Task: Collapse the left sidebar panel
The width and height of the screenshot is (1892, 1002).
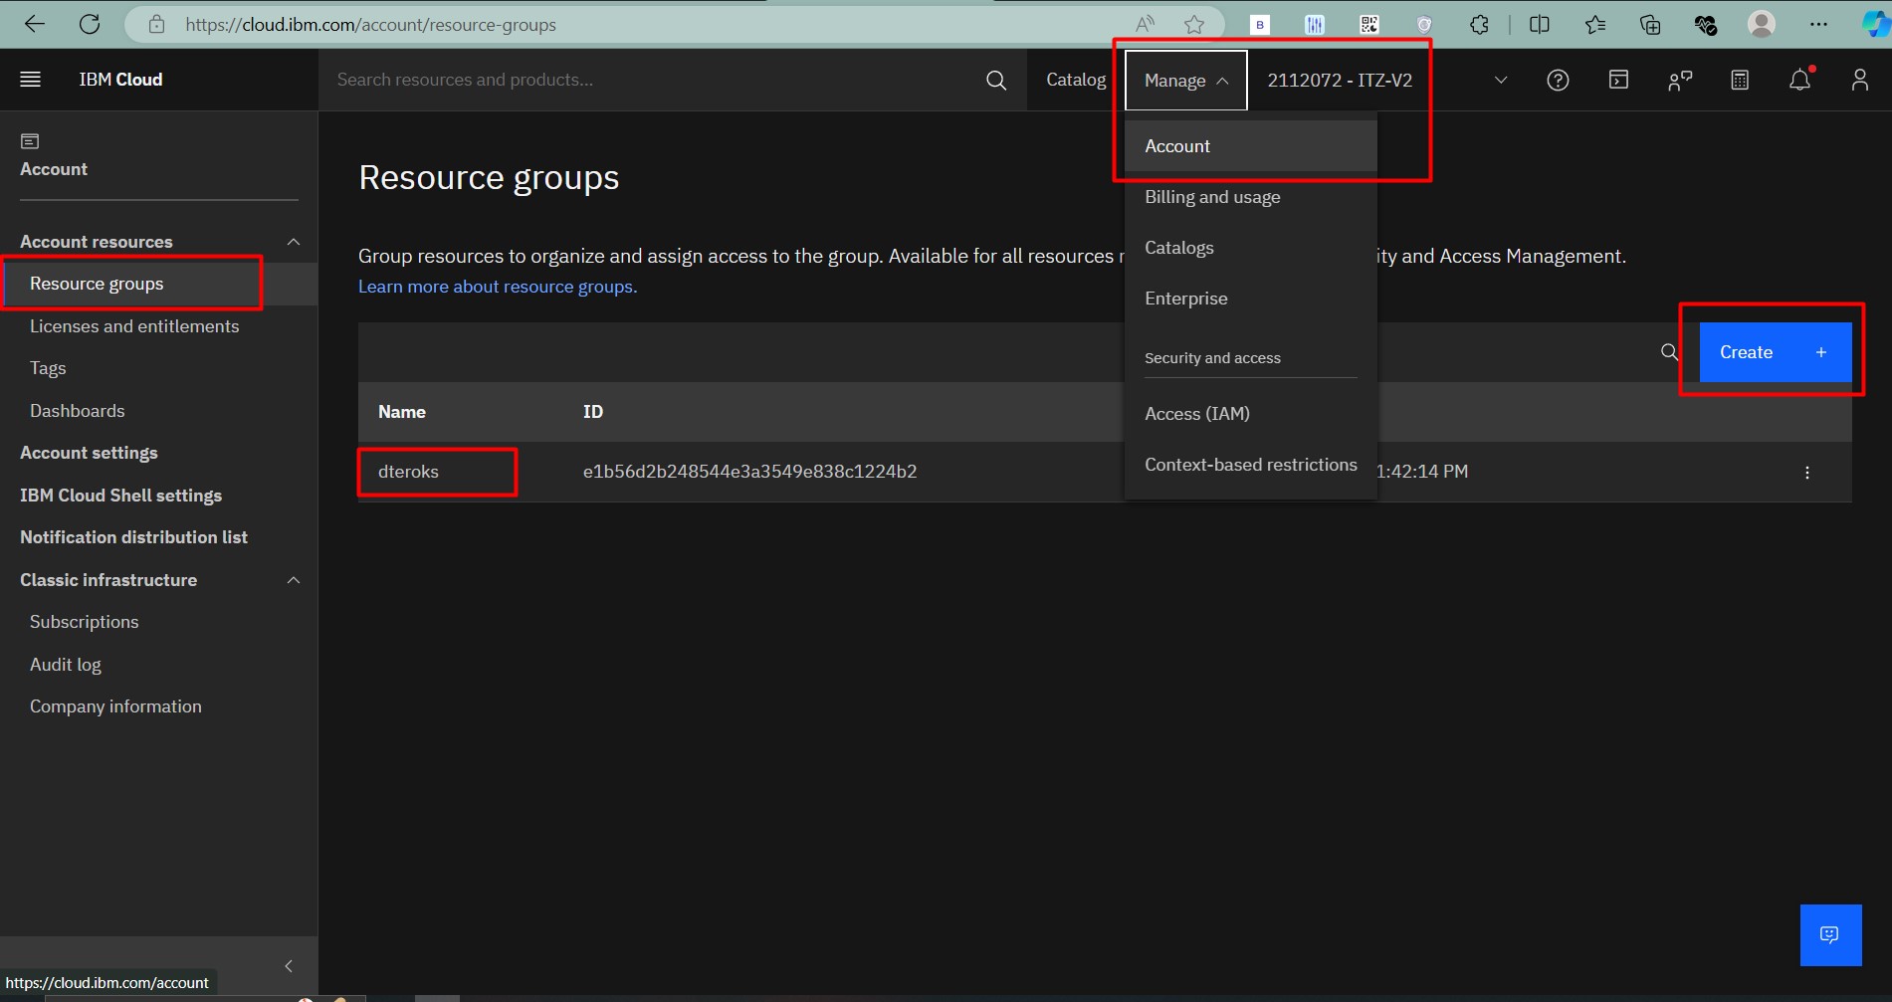Action: [x=289, y=966]
